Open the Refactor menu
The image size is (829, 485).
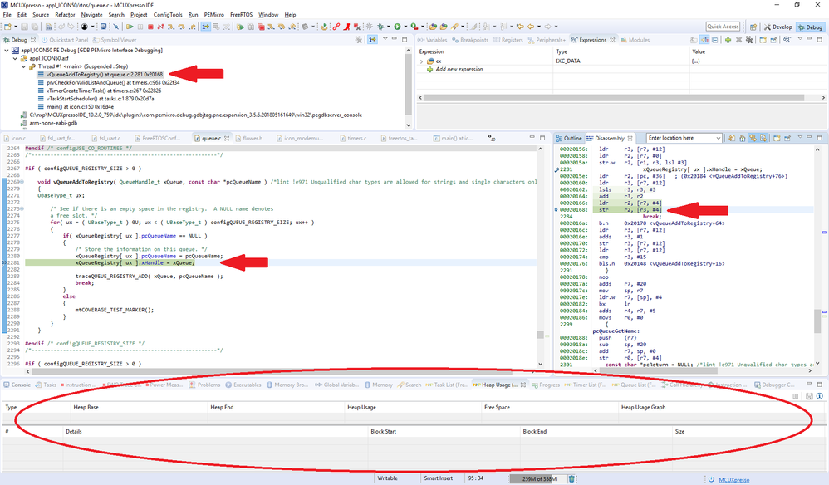coord(65,15)
